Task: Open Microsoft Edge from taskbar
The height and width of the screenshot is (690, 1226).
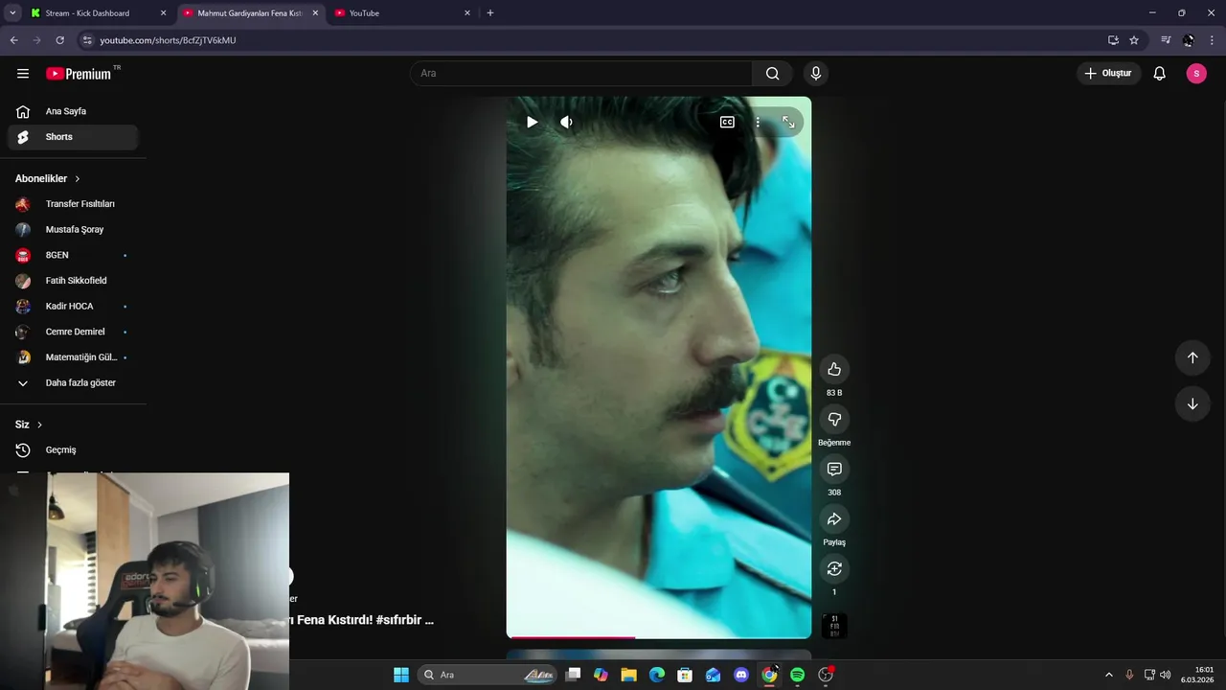Action: (x=657, y=675)
